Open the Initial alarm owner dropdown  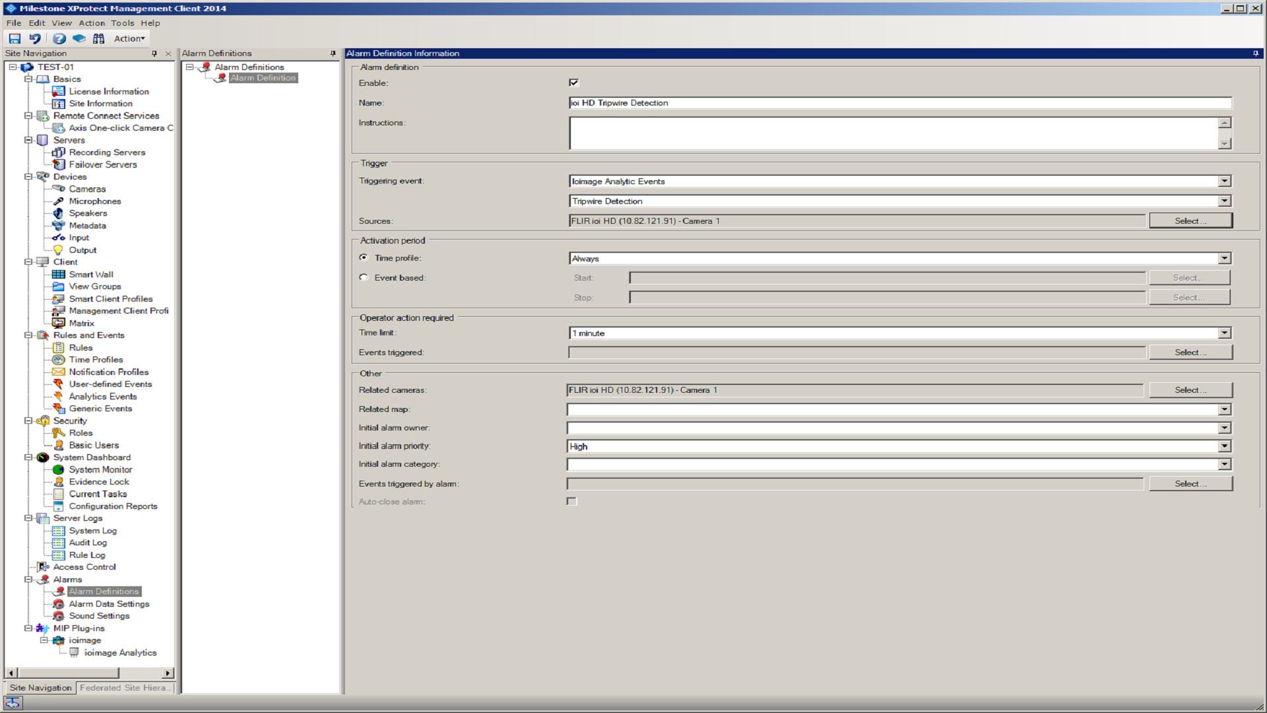(1225, 428)
